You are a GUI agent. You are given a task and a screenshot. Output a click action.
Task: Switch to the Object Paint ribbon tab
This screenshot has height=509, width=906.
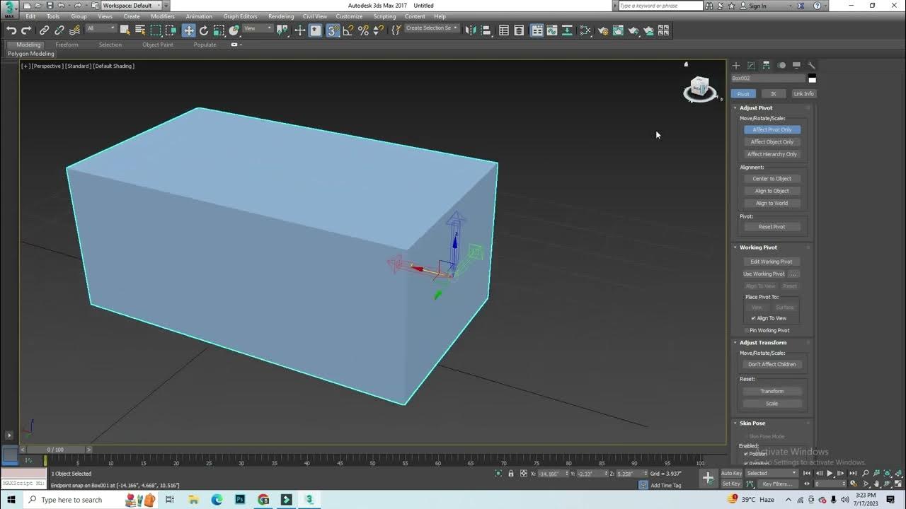pyautogui.click(x=157, y=45)
